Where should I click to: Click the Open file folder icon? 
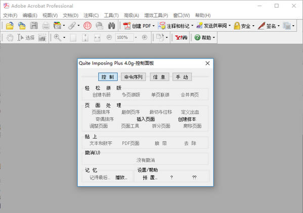10,26
